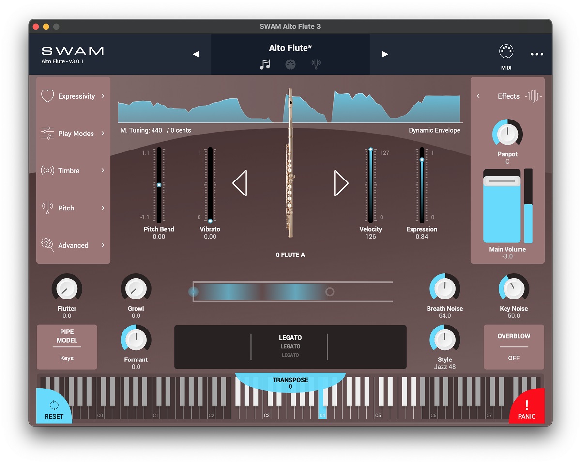The image size is (581, 464).
Task: Select previous instrument with large left triangle
Action: coord(240,183)
